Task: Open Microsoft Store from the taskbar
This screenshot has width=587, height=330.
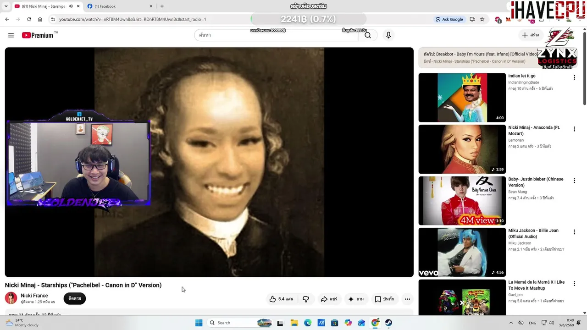Action: [x=335, y=323]
